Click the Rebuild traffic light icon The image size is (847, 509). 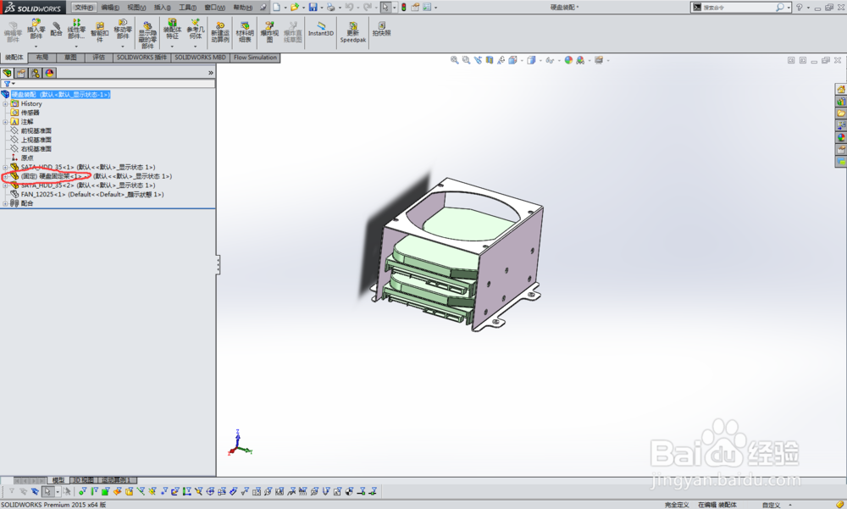tap(403, 7)
